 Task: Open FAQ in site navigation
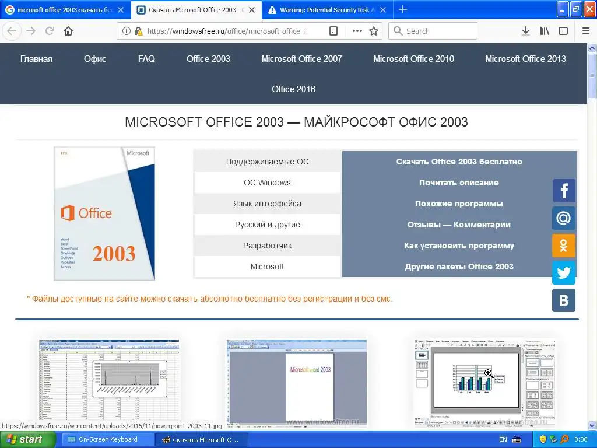tap(146, 59)
